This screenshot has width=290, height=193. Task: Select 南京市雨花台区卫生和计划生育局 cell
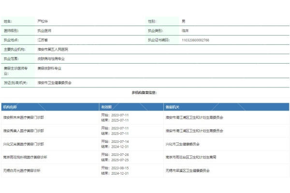click(x=191, y=157)
